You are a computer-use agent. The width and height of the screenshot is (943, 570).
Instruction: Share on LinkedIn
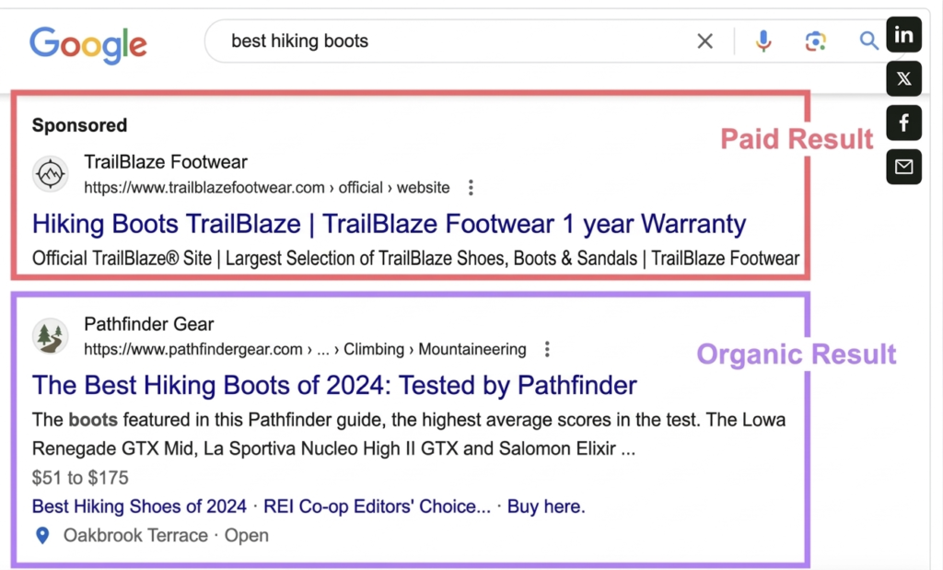pyautogui.click(x=903, y=35)
